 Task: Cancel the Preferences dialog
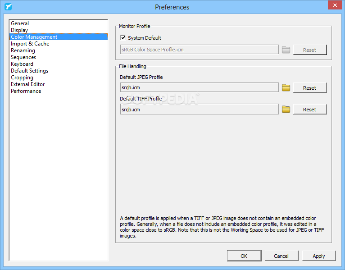[x=281, y=256]
